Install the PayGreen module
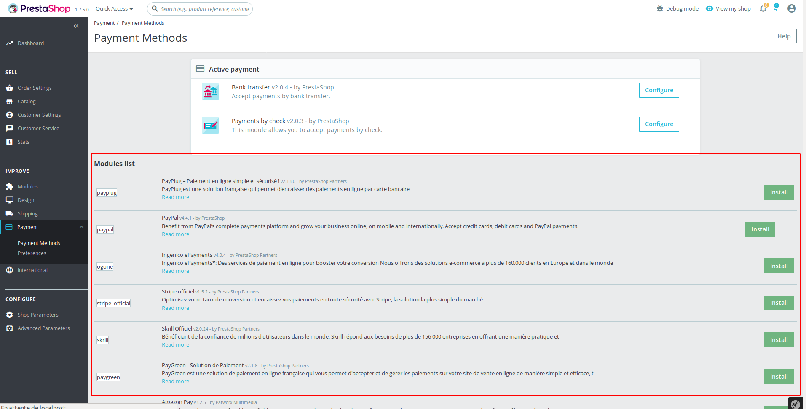 779,377
